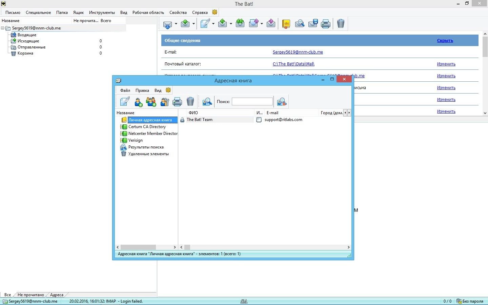
Task: Clear search with the red-cross magnifier icon
Action: pyautogui.click(x=282, y=102)
